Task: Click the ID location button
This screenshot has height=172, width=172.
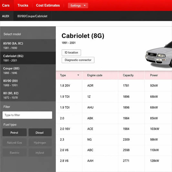Action: (x=71, y=53)
